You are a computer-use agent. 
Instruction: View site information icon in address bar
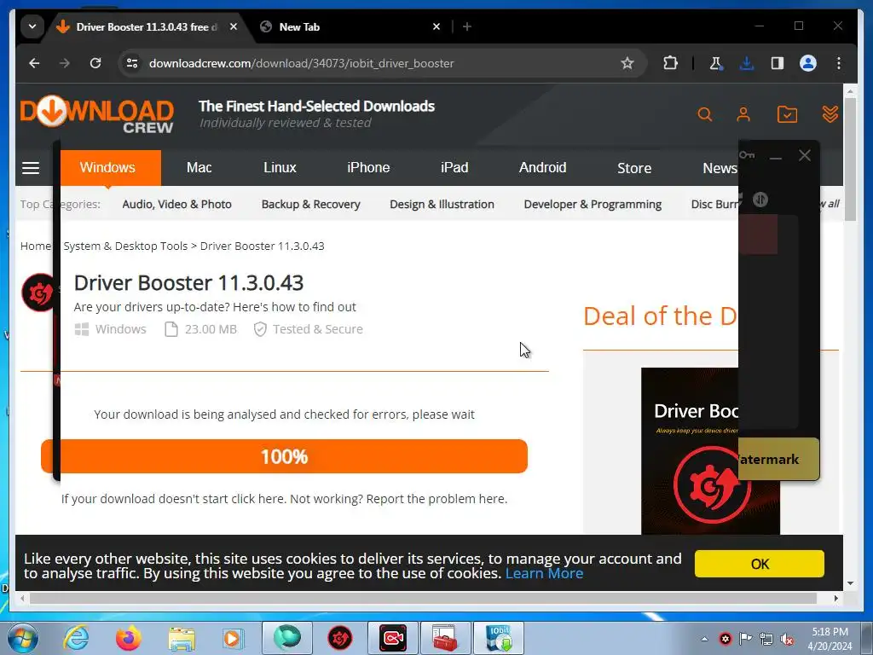tap(132, 63)
